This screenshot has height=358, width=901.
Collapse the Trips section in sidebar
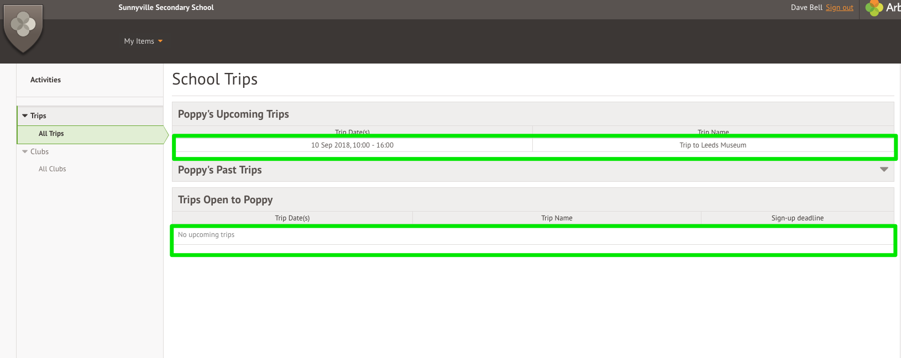pos(25,115)
